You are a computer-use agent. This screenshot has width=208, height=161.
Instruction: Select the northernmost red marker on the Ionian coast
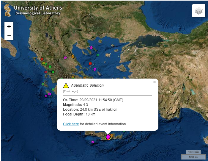[42, 59]
